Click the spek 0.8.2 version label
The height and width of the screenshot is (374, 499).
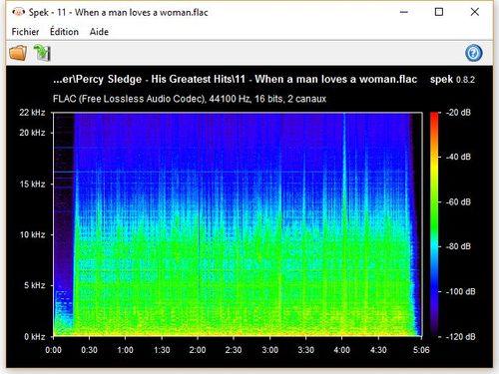[x=452, y=80]
